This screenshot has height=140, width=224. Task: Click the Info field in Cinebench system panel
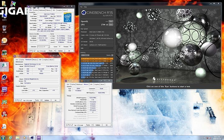click(x=101, y=48)
